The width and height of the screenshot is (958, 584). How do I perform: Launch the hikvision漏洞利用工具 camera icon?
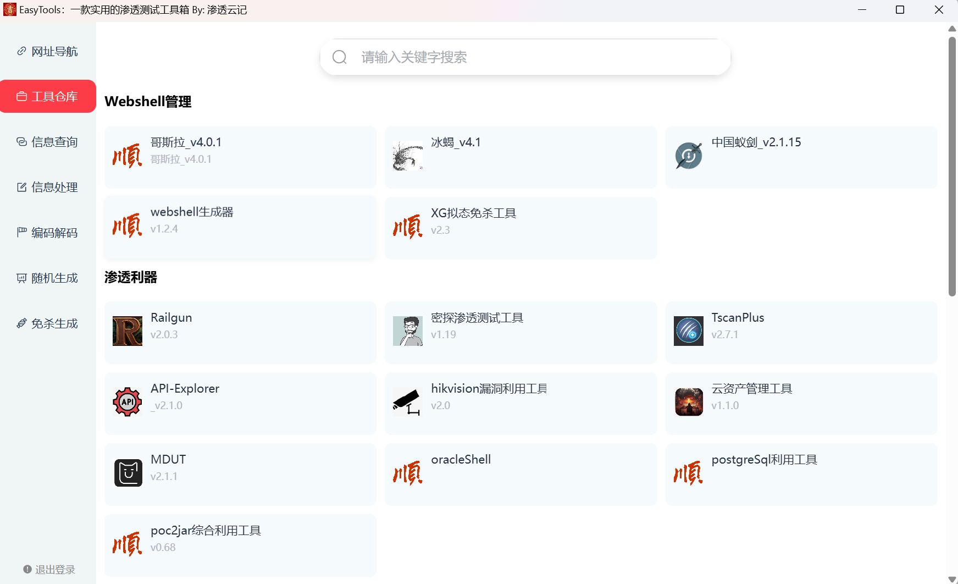point(408,401)
